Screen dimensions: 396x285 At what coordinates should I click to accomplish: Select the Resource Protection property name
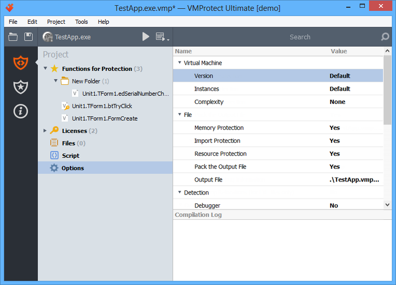pyautogui.click(x=220, y=154)
